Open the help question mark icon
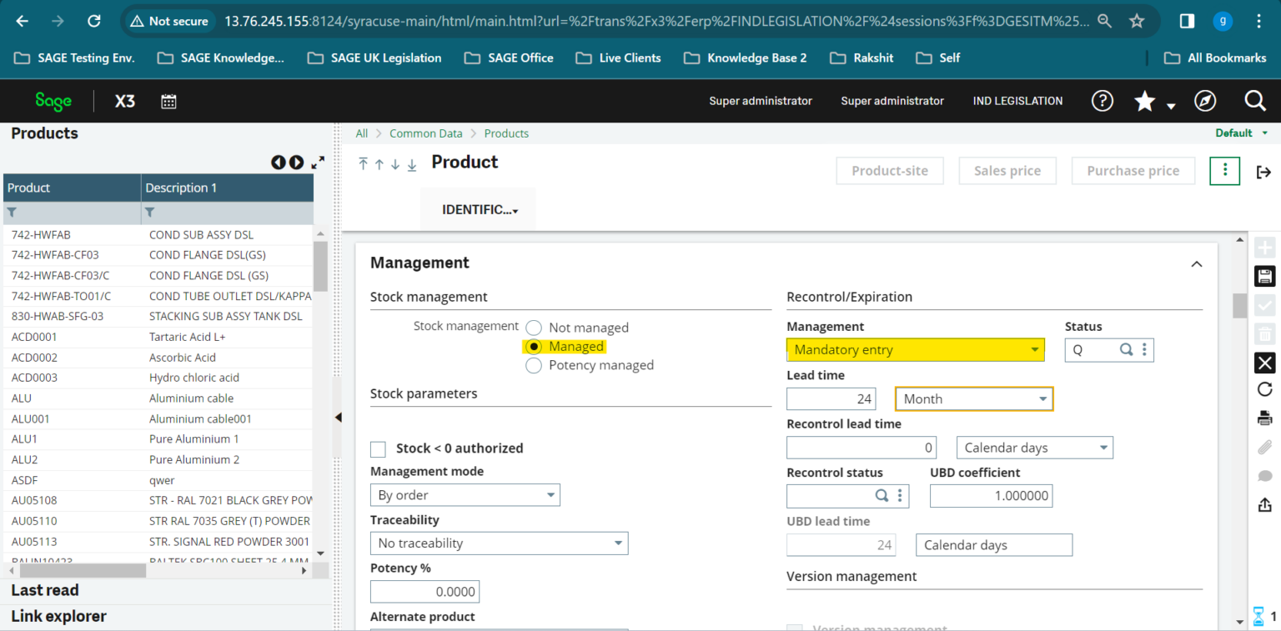The image size is (1281, 631). [x=1102, y=101]
